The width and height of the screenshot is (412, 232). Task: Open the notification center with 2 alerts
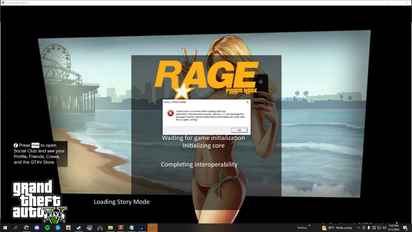(x=405, y=228)
